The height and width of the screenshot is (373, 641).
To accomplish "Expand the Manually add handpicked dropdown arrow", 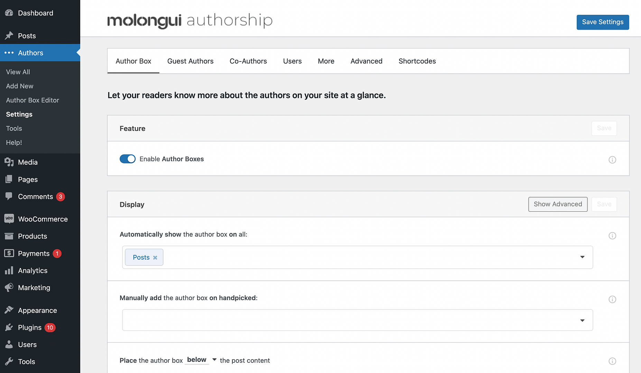I will (x=582, y=321).
